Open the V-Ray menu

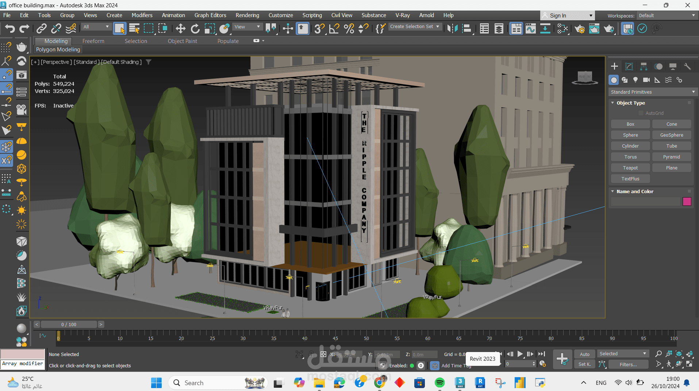(x=403, y=15)
